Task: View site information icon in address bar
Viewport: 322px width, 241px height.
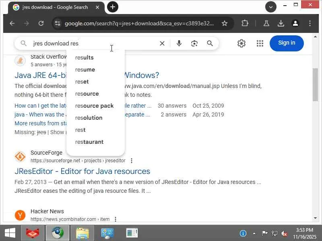Action: click(58, 23)
